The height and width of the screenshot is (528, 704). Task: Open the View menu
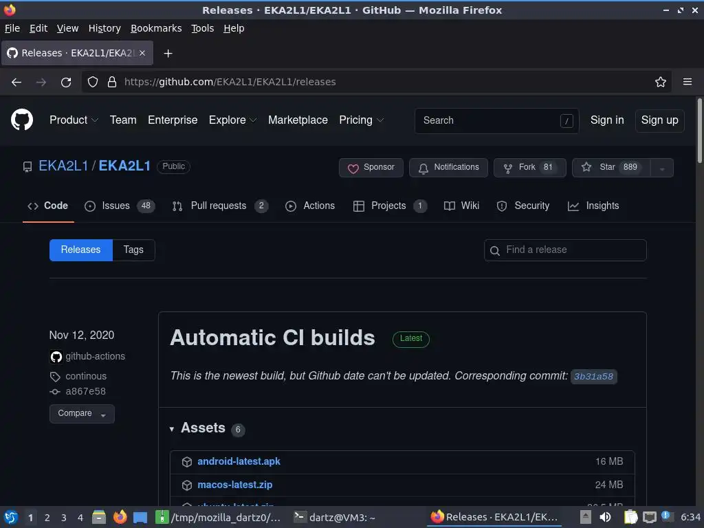click(67, 28)
